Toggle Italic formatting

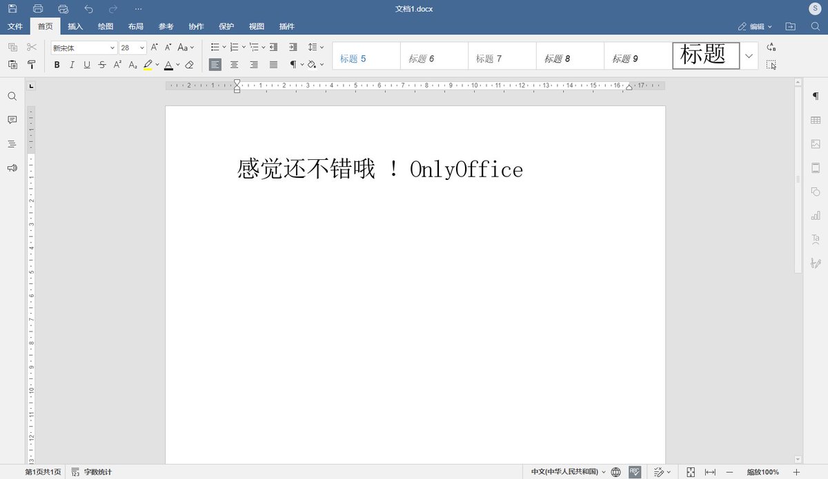coord(72,65)
